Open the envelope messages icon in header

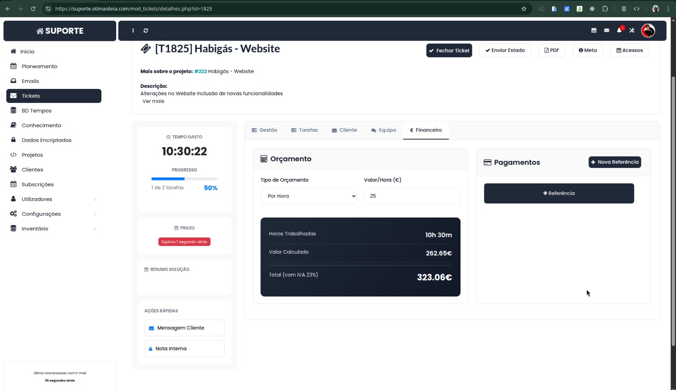click(x=606, y=30)
